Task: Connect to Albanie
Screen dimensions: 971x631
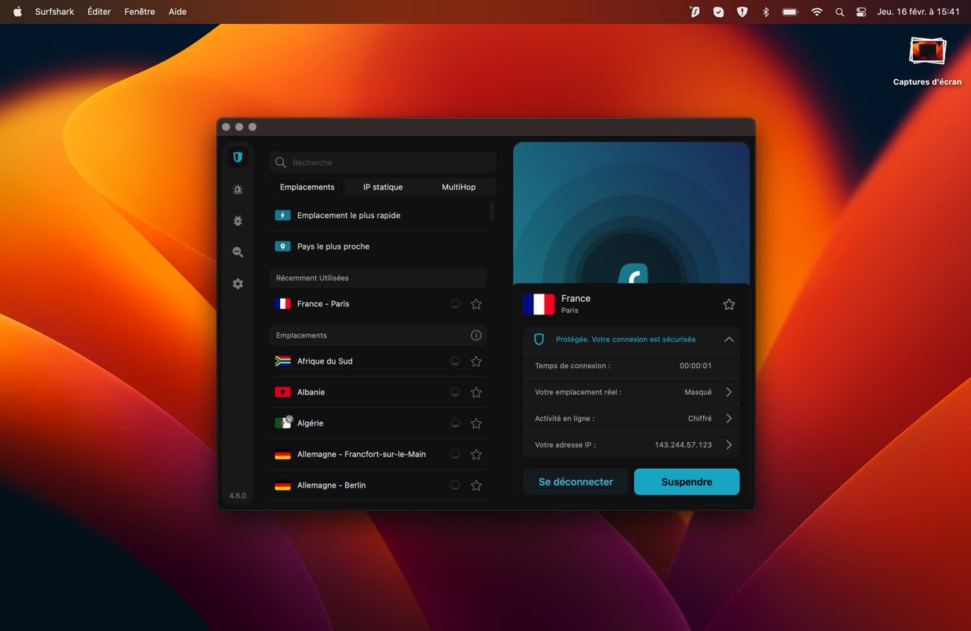Action: (378, 392)
